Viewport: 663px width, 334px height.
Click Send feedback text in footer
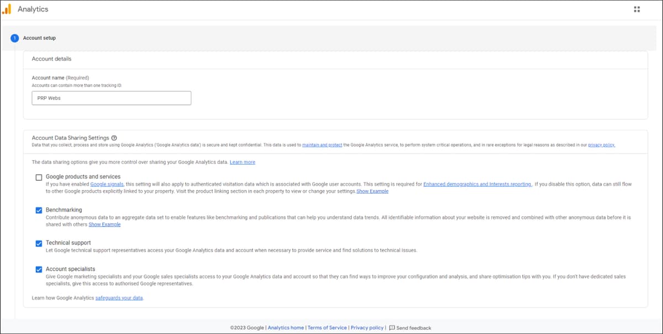coord(414,328)
